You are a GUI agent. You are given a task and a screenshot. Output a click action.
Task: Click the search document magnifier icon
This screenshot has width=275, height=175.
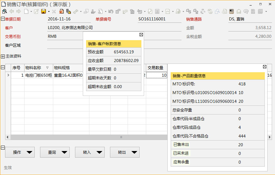point(4,12)
